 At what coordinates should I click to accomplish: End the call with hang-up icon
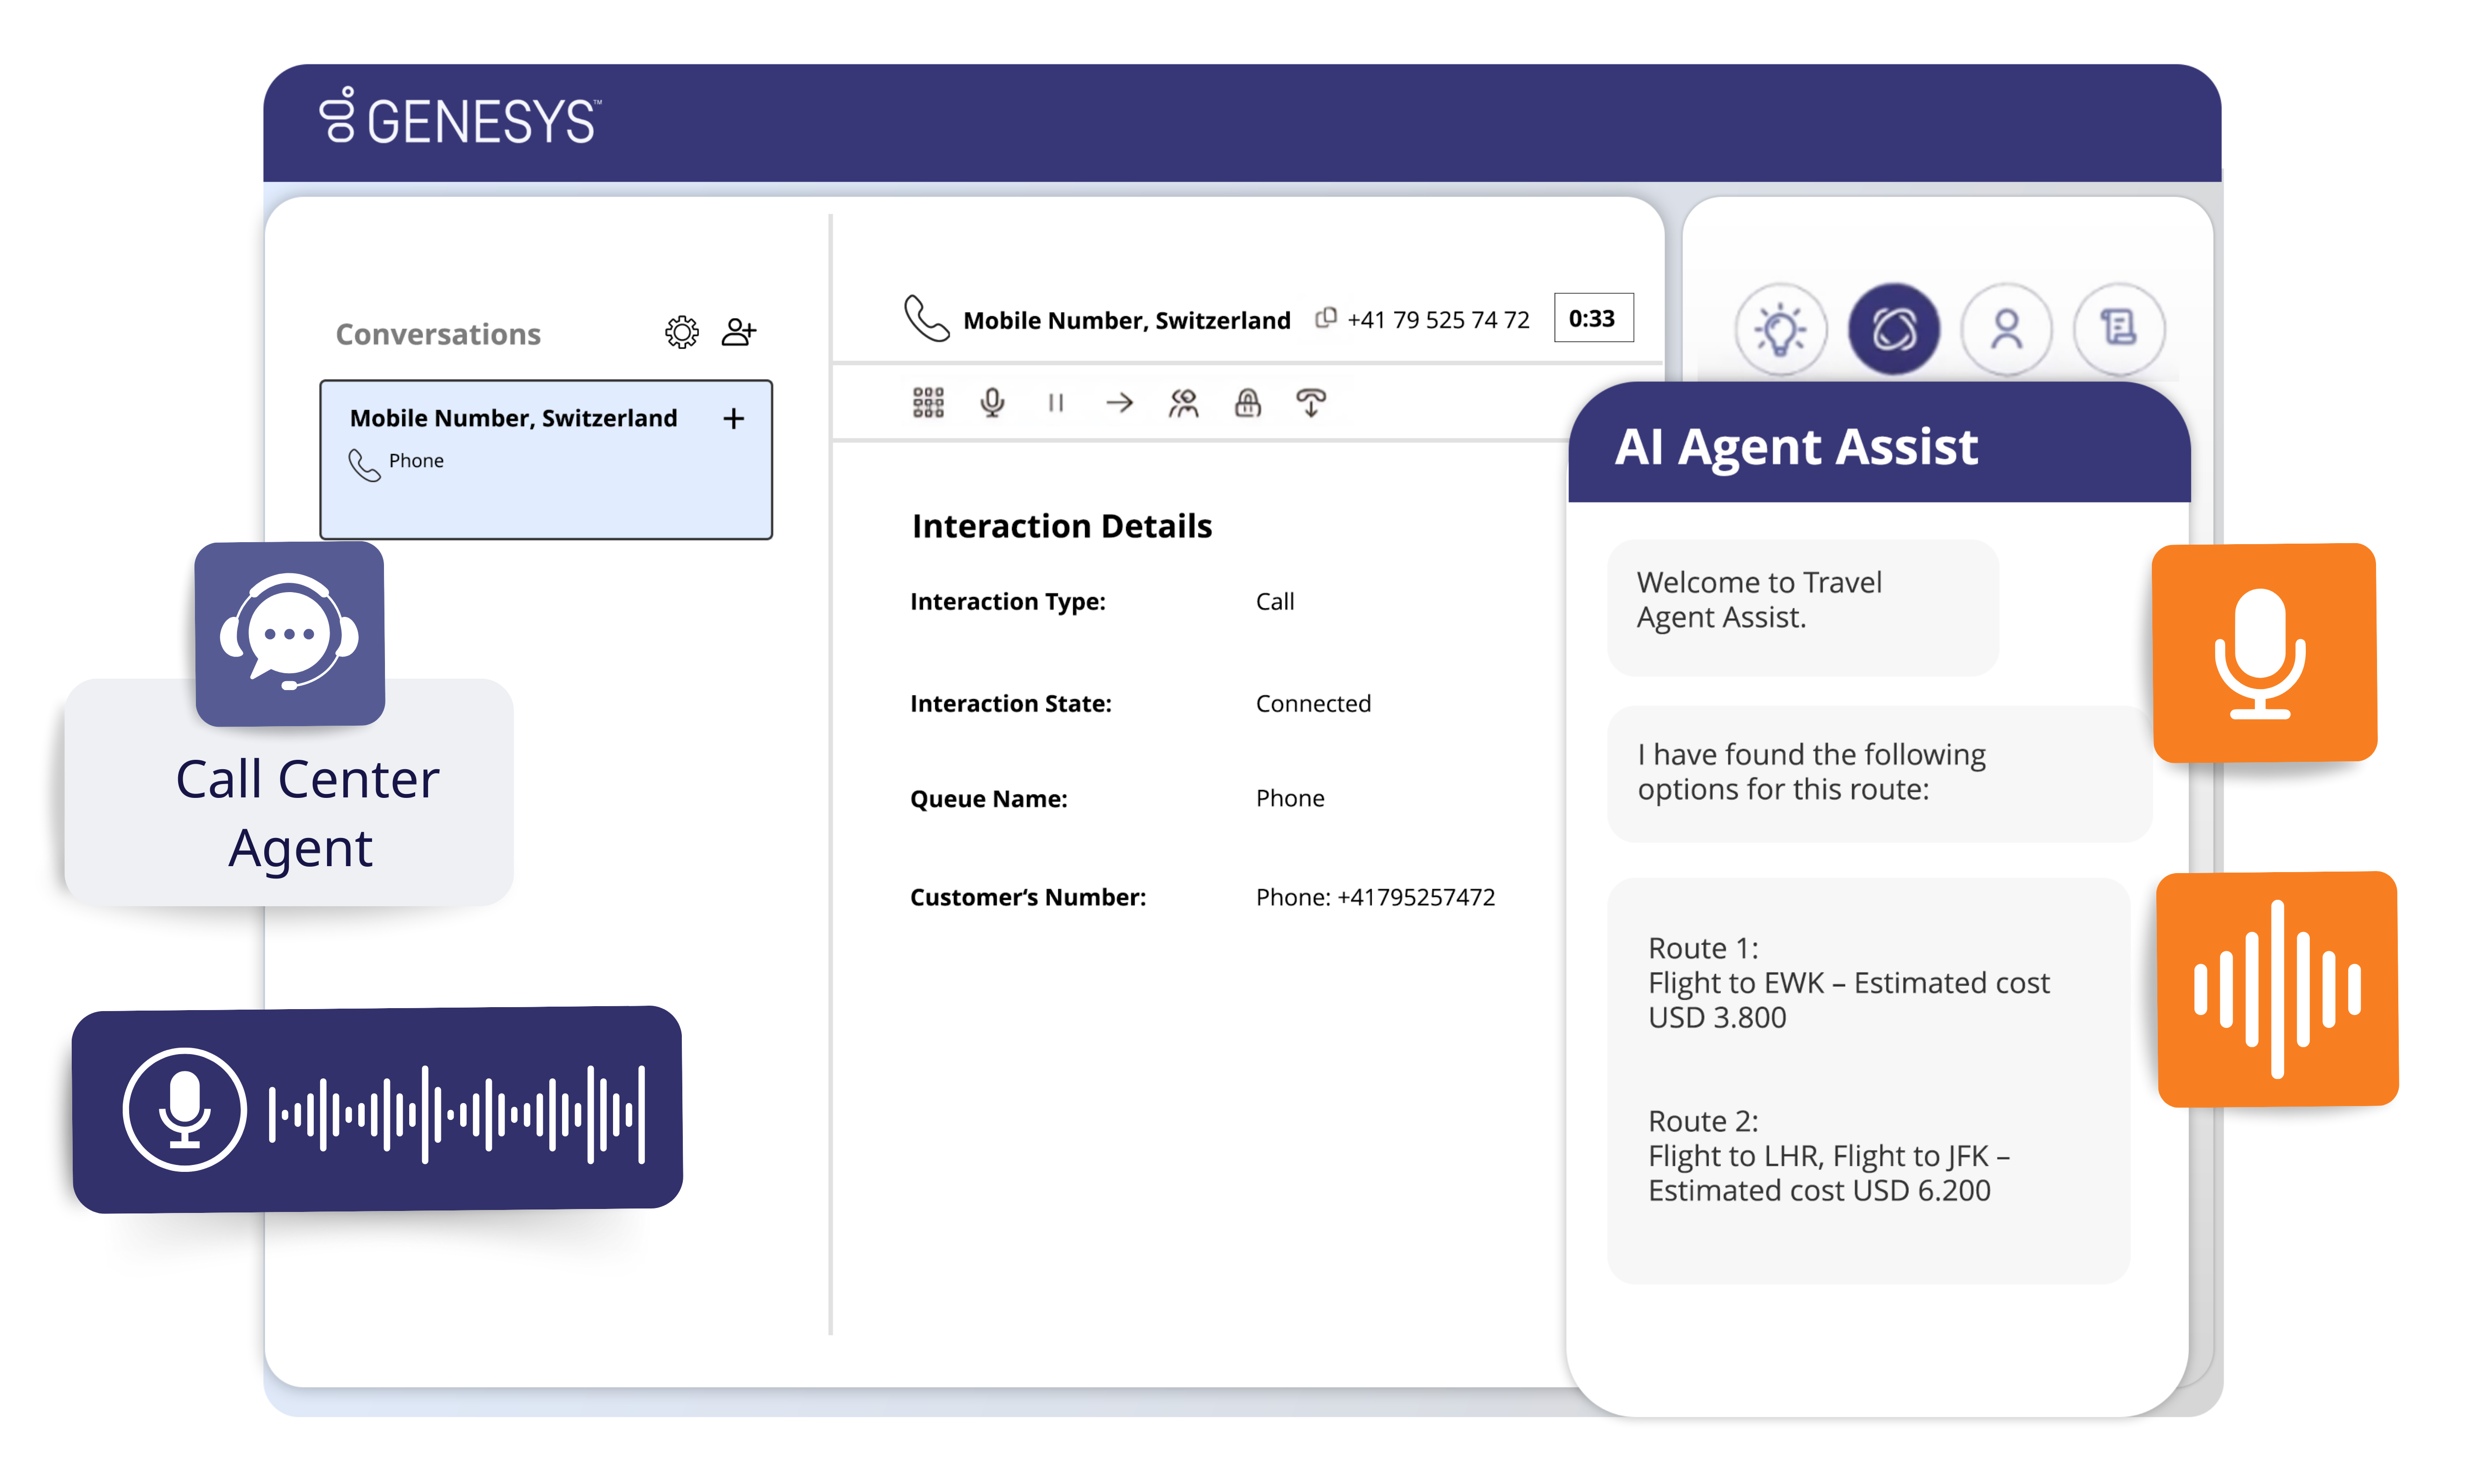[1310, 402]
